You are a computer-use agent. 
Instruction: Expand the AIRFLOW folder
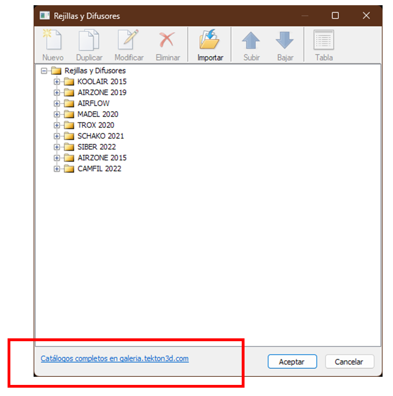57,103
